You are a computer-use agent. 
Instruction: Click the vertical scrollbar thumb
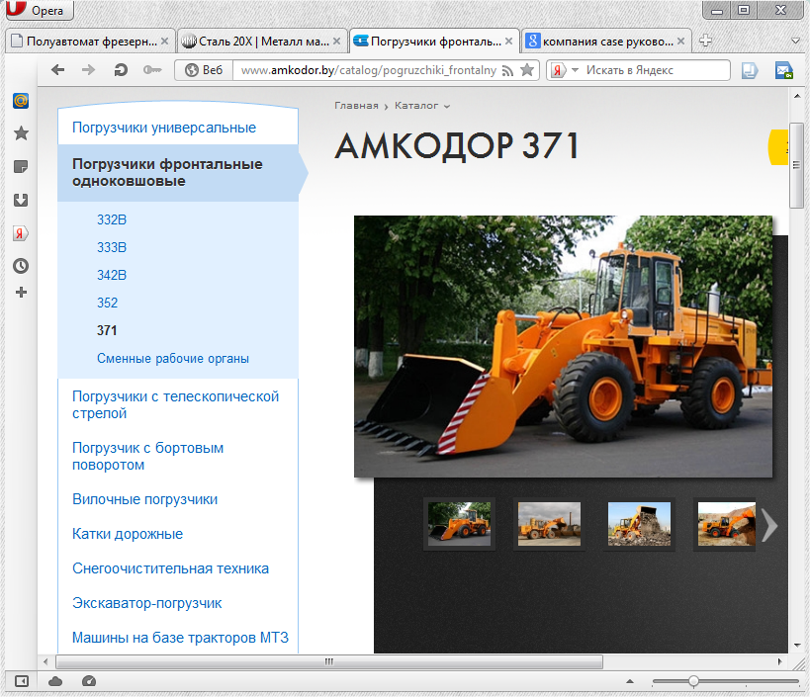tap(796, 165)
